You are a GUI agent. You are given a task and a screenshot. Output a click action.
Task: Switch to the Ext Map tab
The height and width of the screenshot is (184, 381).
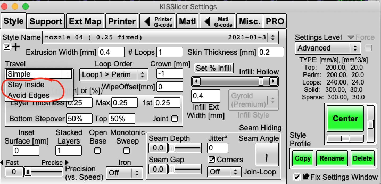tap(85, 21)
